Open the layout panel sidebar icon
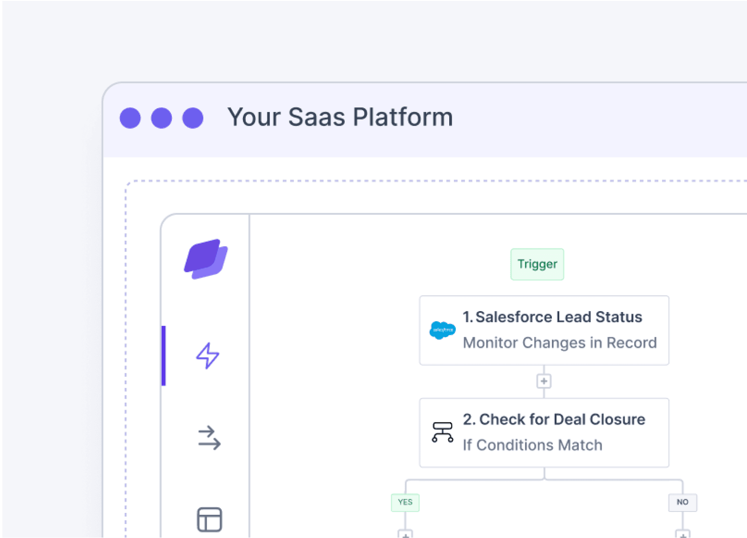Screen dimensions: 747x538 pyautogui.click(x=210, y=519)
